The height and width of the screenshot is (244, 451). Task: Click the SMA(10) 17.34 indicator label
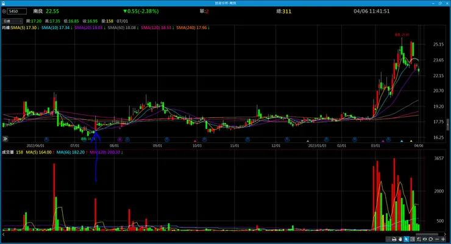click(x=57, y=28)
